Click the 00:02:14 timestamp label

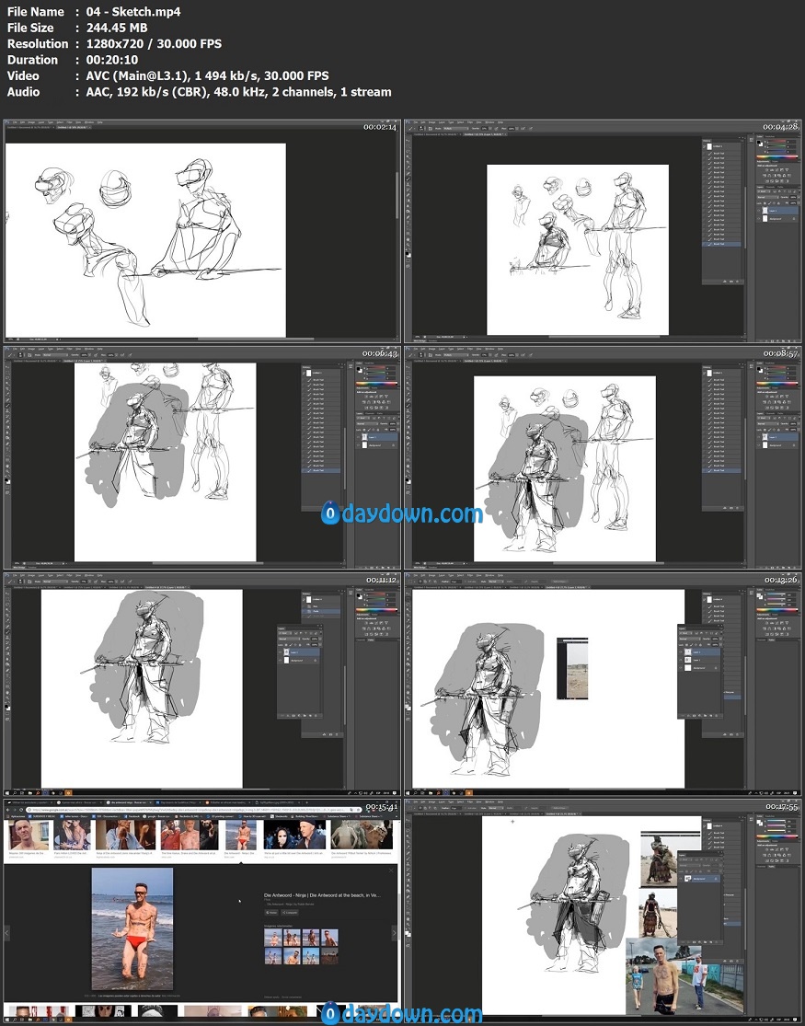click(380, 127)
